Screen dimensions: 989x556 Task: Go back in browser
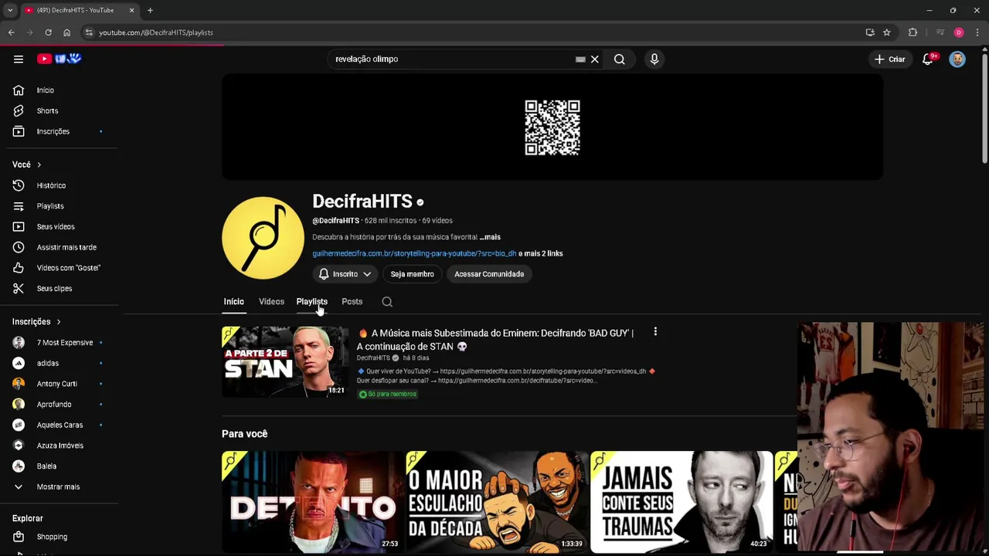(11, 32)
